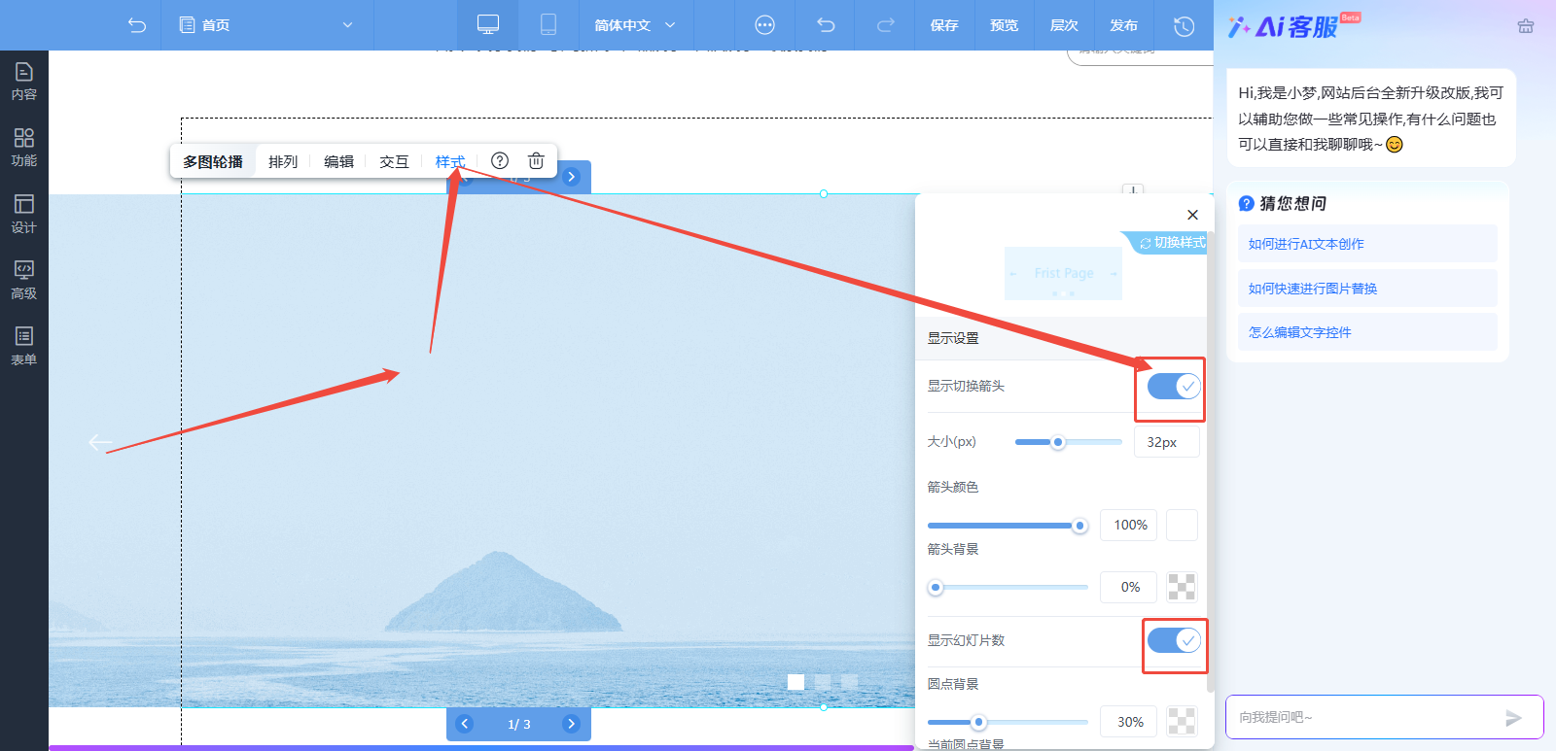Click the redo icon in toolbar
Screen dimensions: 1556x751
point(885,25)
